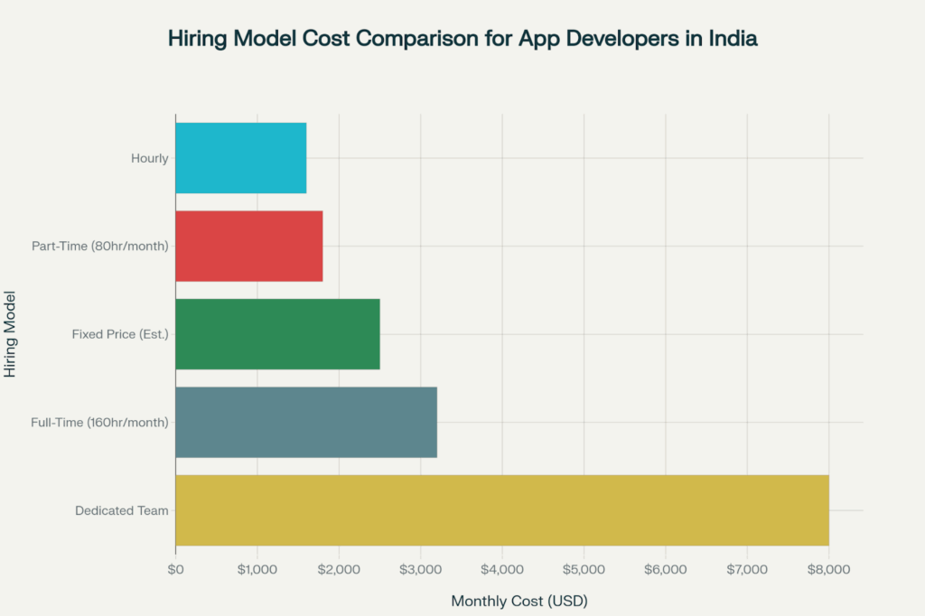Click the $8,000 tick label
The image size is (925, 616).
828,569
